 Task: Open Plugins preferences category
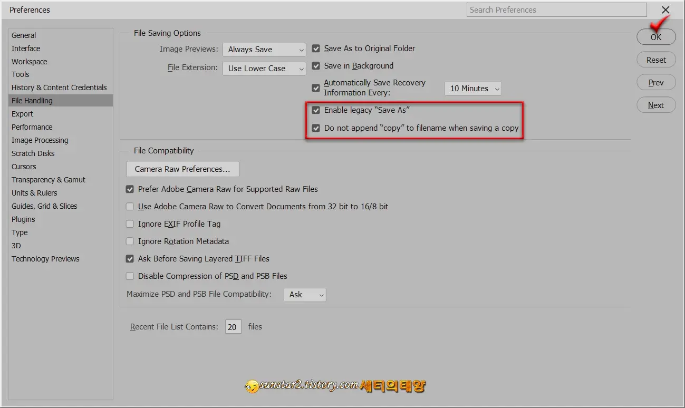(61, 219)
